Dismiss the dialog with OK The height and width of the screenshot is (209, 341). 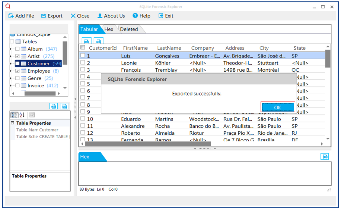278,107
